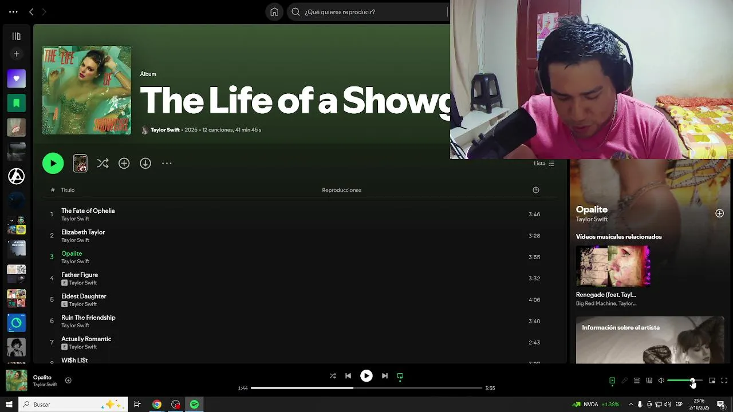Open 'Información sobre el artista' card
The height and width of the screenshot is (412, 733).
(x=650, y=340)
